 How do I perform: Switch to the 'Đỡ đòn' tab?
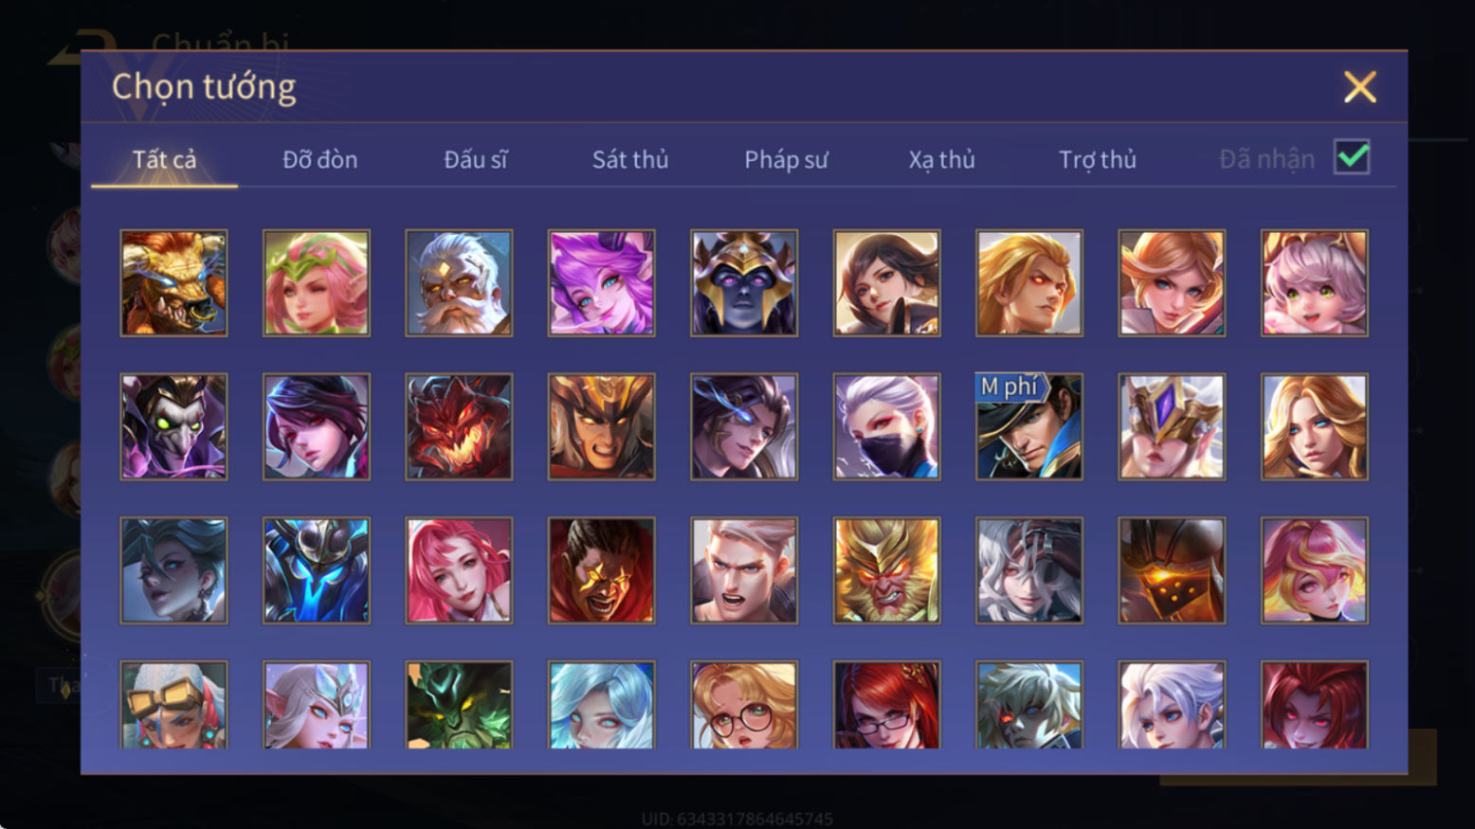(x=320, y=159)
